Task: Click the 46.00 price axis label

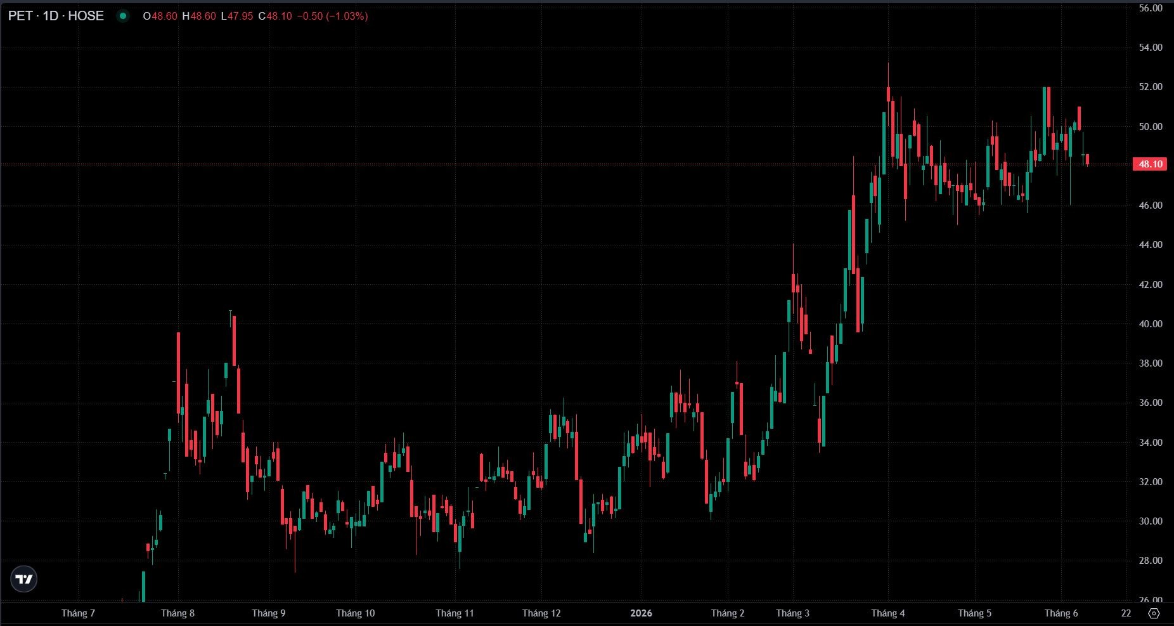Action: (x=1151, y=205)
